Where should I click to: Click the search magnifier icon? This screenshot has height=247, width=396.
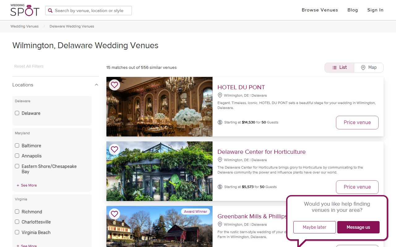50,10
